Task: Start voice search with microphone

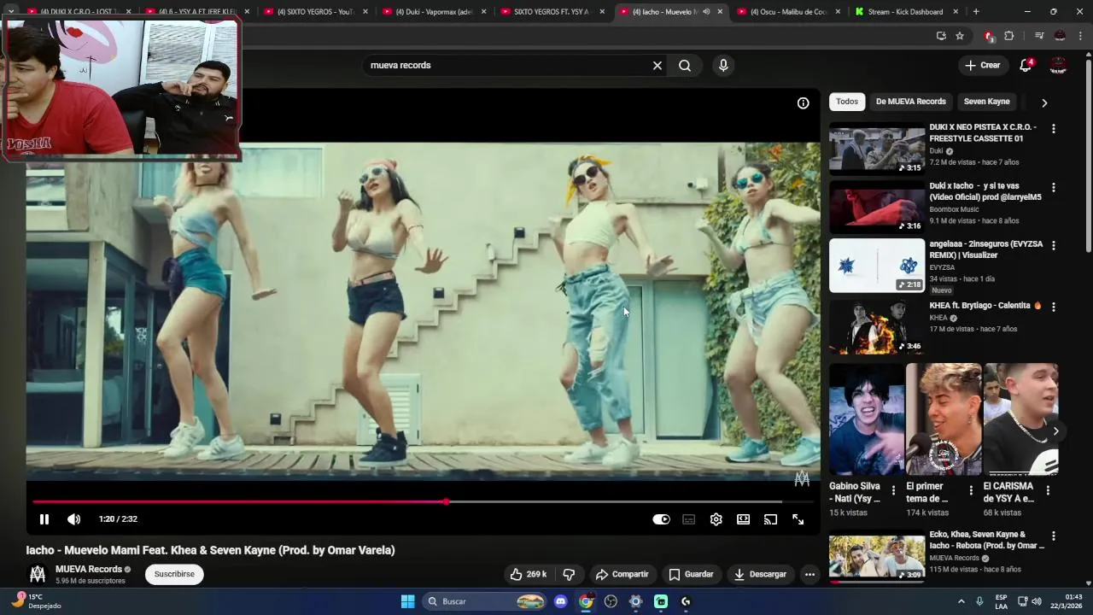Action: pyautogui.click(x=723, y=66)
